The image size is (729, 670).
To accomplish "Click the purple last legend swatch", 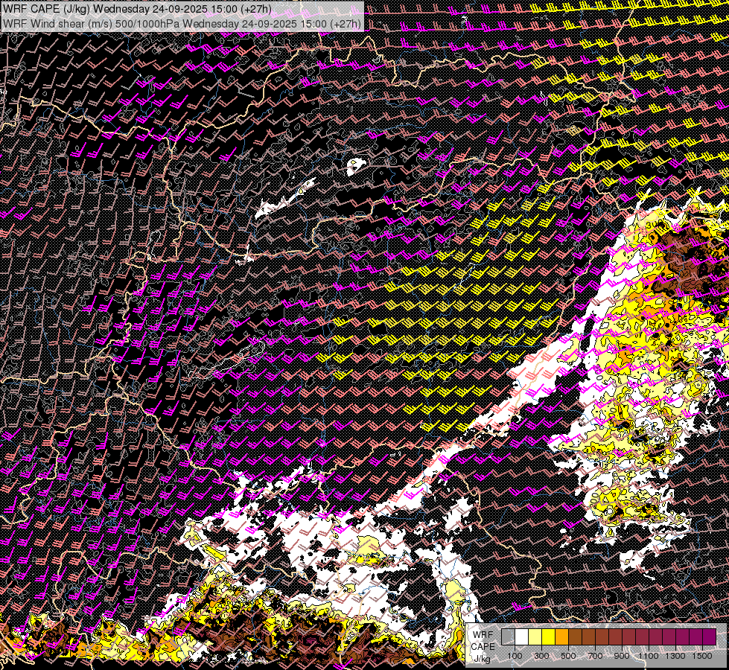I will [x=710, y=636].
